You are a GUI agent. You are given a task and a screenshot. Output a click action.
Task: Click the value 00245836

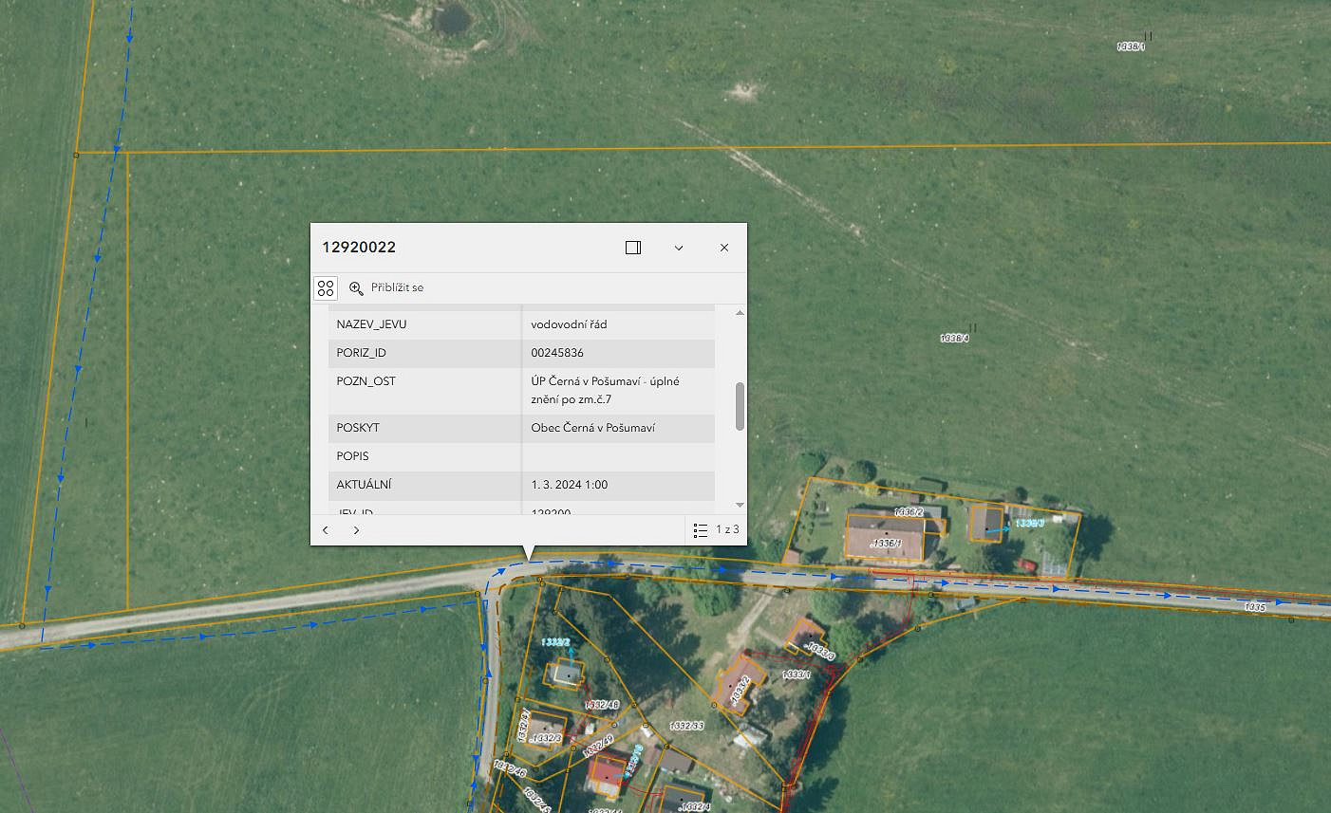point(557,353)
